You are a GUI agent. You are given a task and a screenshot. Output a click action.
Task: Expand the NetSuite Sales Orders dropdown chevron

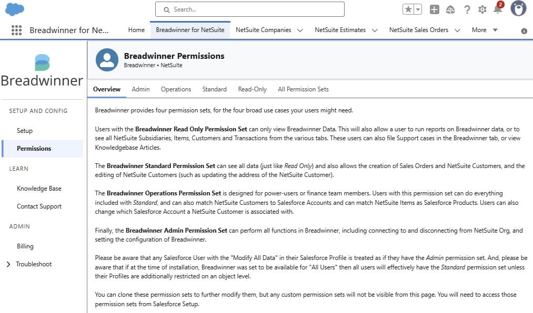(x=457, y=30)
